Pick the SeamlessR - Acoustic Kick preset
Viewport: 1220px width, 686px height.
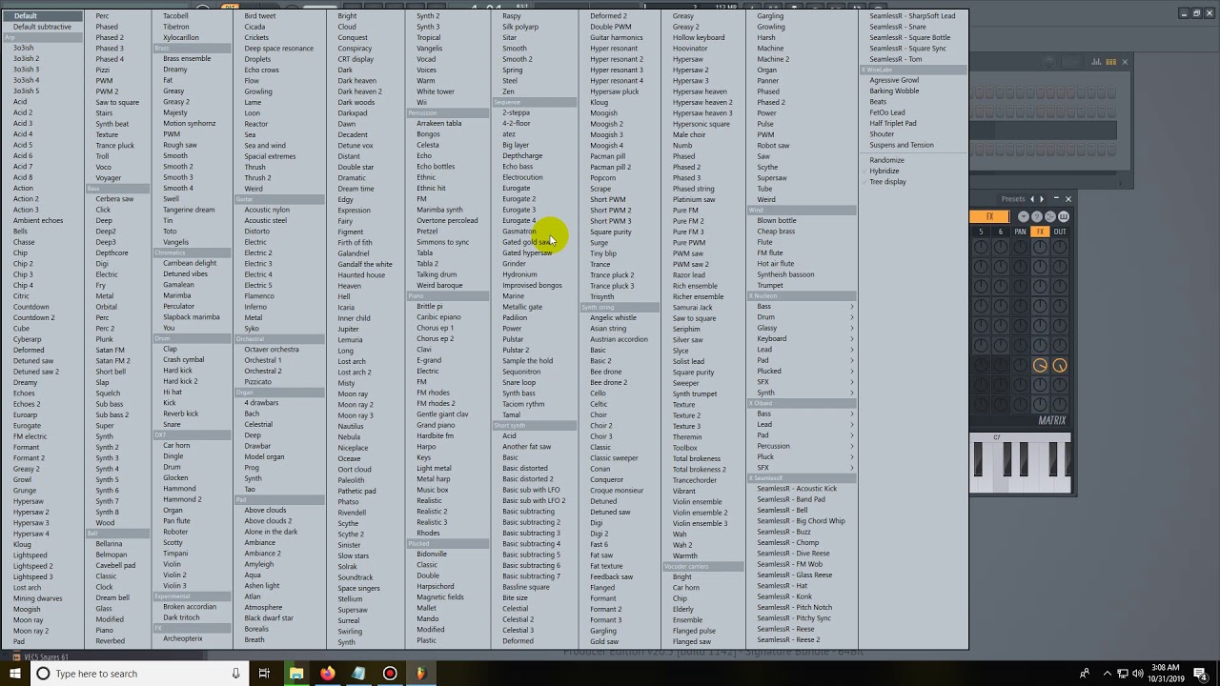pos(797,489)
